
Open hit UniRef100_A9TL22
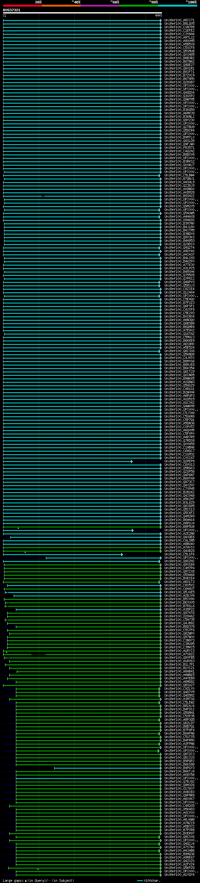pyautogui.click(x=179, y=37)
